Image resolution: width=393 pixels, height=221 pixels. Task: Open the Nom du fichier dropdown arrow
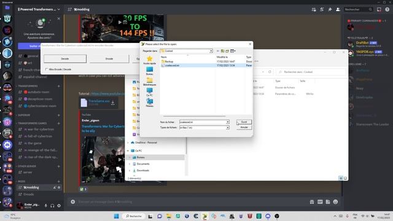point(228,122)
